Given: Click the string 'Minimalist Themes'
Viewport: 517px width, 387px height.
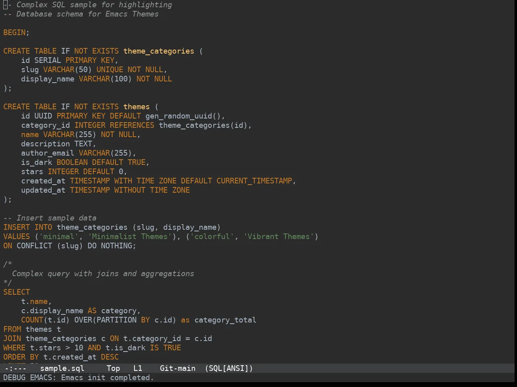Looking at the screenshot, I should tap(130, 237).
